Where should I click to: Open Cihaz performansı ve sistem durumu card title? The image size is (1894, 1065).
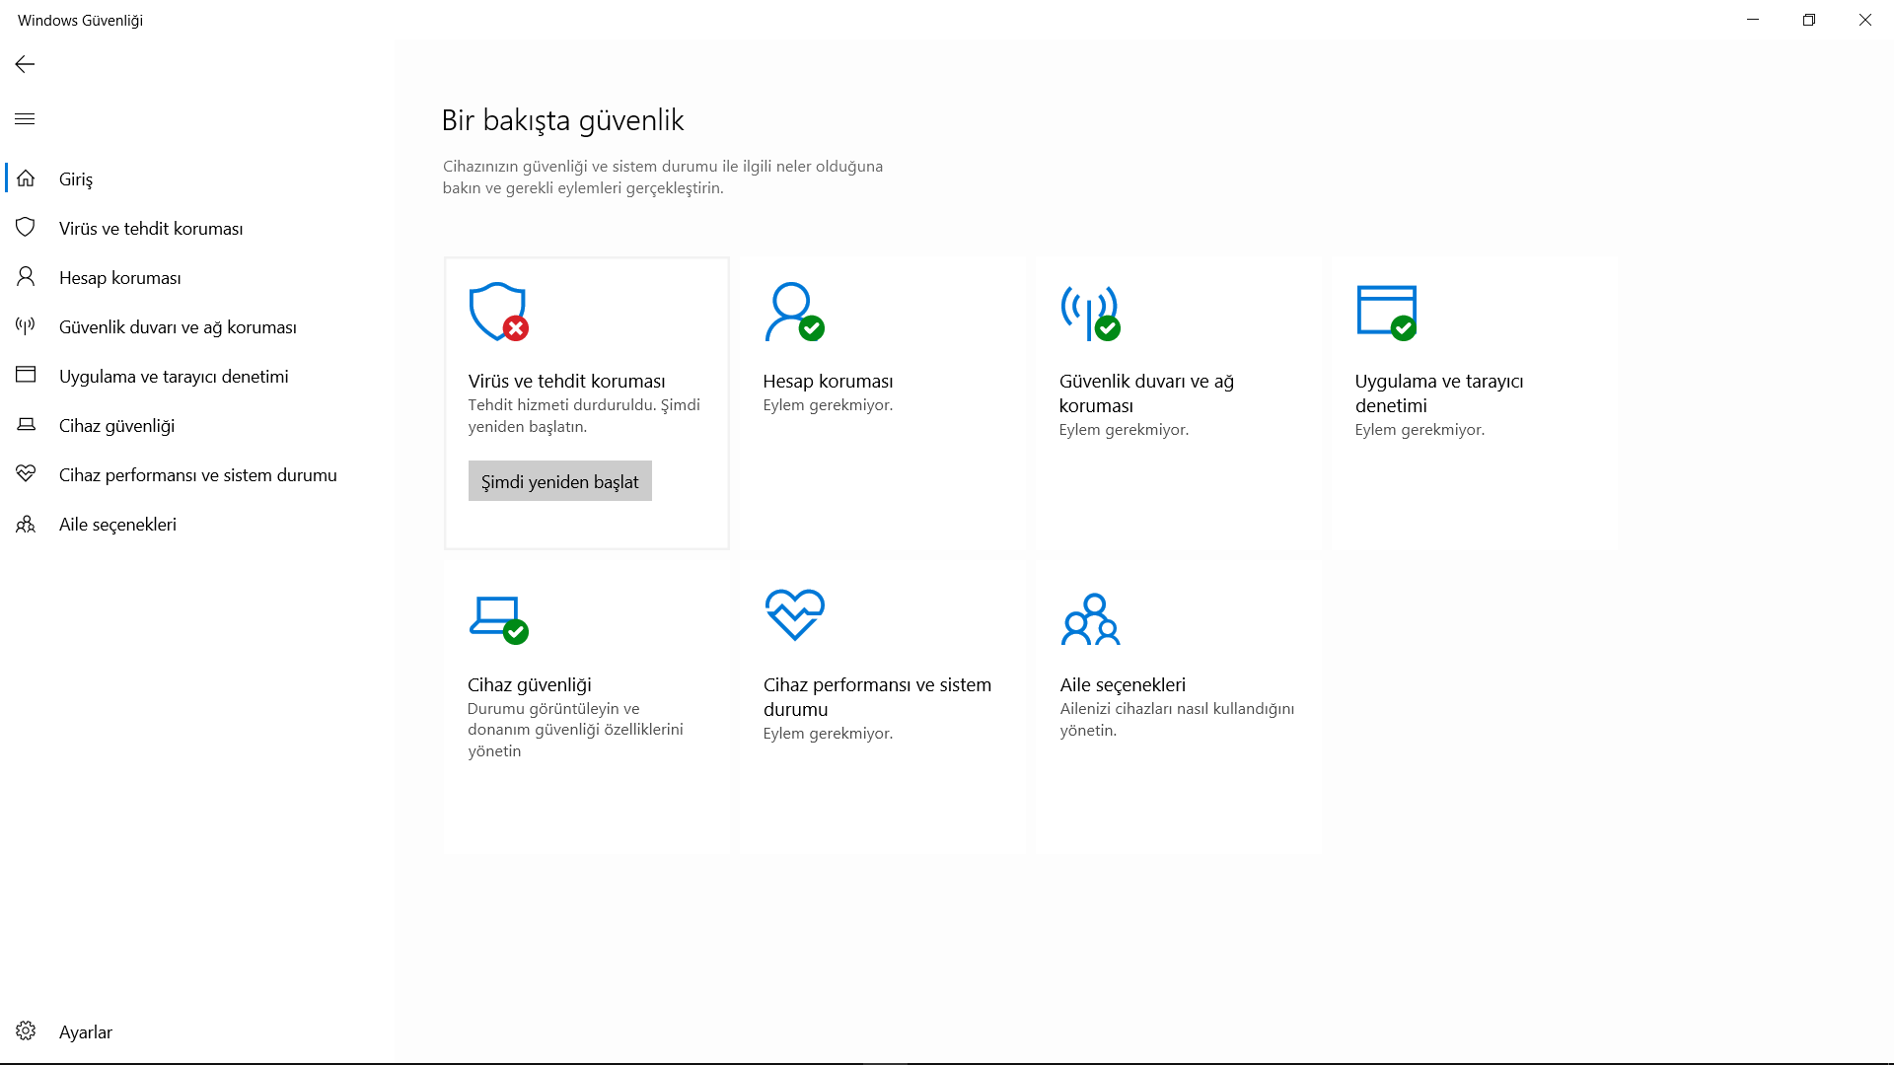coord(877,696)
